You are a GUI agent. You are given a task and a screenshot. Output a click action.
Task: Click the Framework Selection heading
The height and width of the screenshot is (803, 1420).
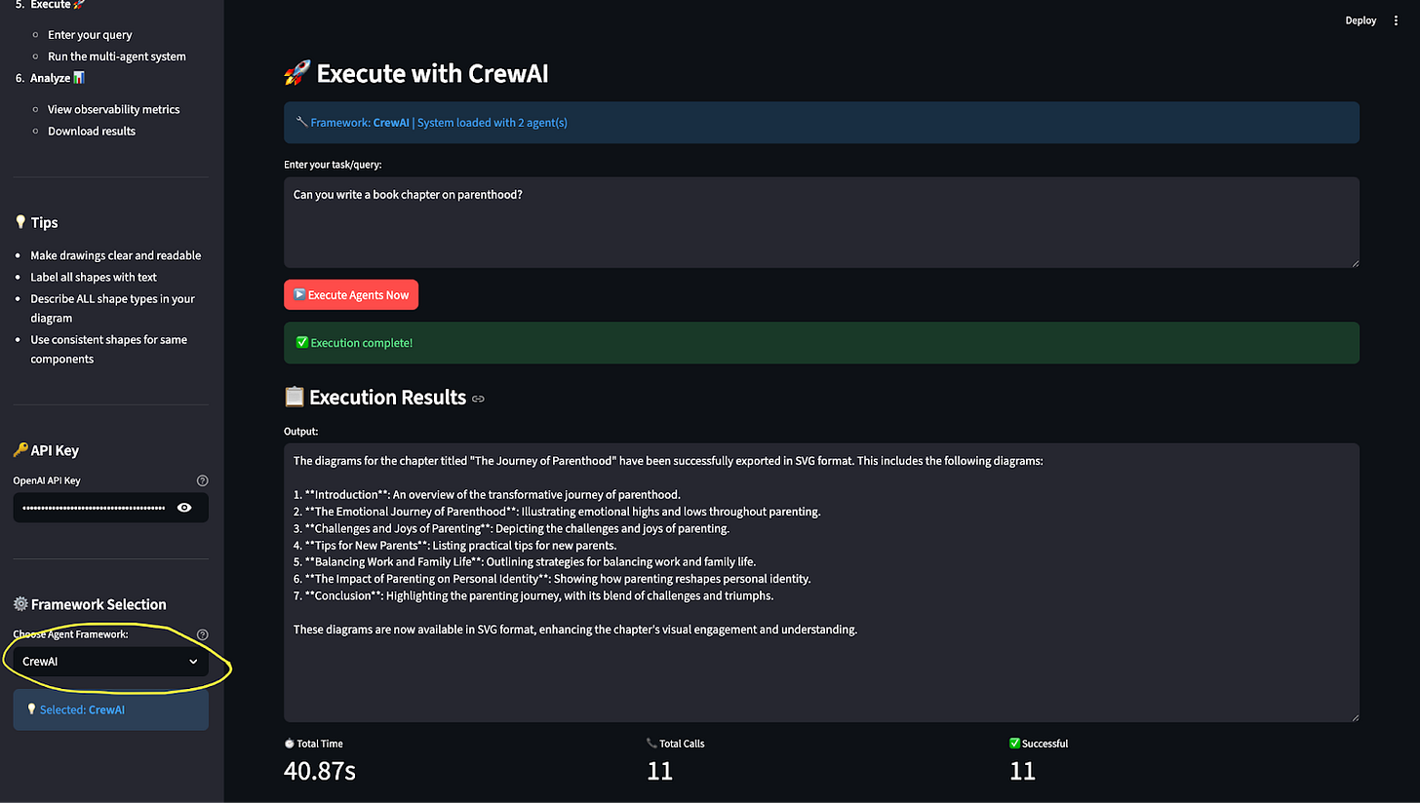[90, 604]
